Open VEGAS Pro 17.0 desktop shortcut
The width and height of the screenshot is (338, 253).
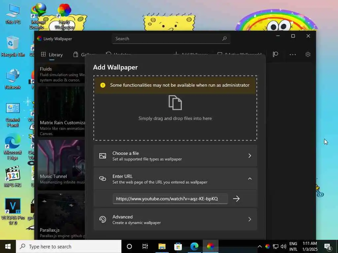coord(13,211)
